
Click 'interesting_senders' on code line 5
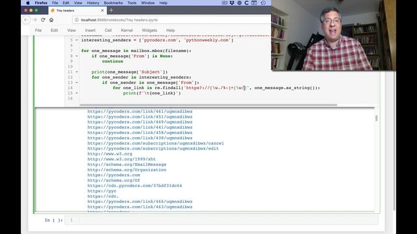pos(106,40)
